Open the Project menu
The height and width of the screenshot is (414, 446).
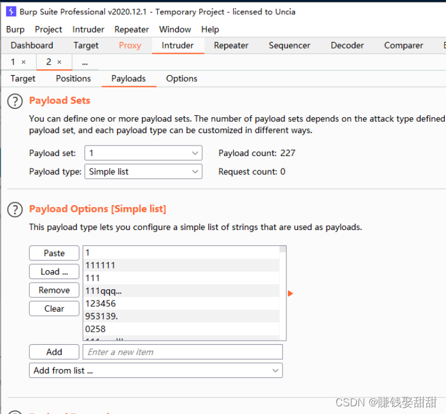coord(49,30)
